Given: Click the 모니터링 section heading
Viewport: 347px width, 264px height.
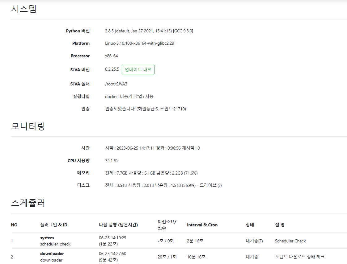Looking at the screenshot, I should point(28,126).
